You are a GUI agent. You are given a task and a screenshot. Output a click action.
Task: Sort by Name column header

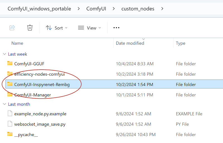click(x=17, y=43)
